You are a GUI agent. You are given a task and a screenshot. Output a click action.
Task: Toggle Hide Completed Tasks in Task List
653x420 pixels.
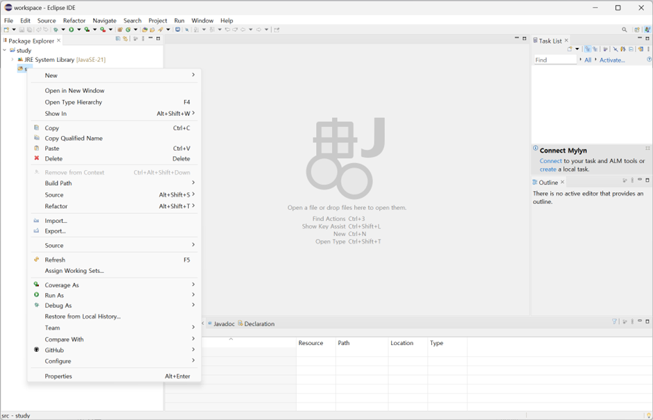click(615, 49)
